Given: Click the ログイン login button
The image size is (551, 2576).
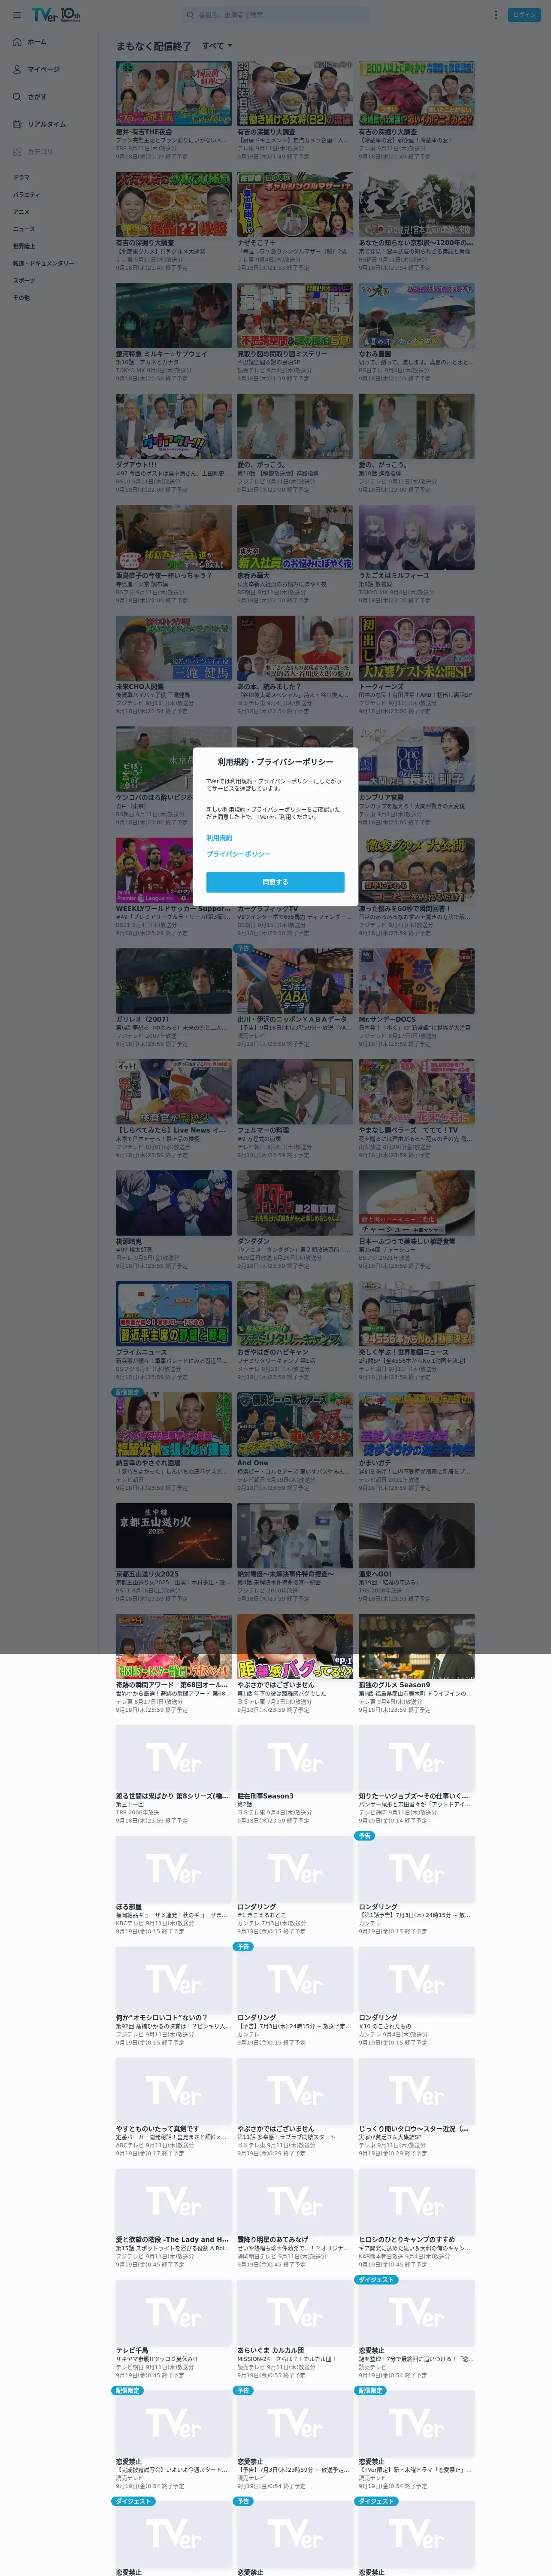Looking at the screenshot, I should (x=524, y=15).
